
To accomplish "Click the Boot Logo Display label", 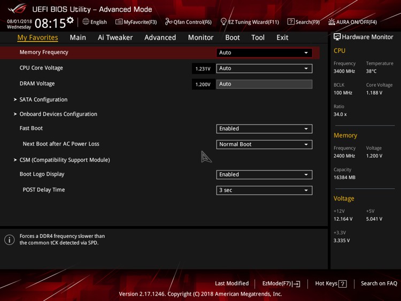I will pos(42,174).
